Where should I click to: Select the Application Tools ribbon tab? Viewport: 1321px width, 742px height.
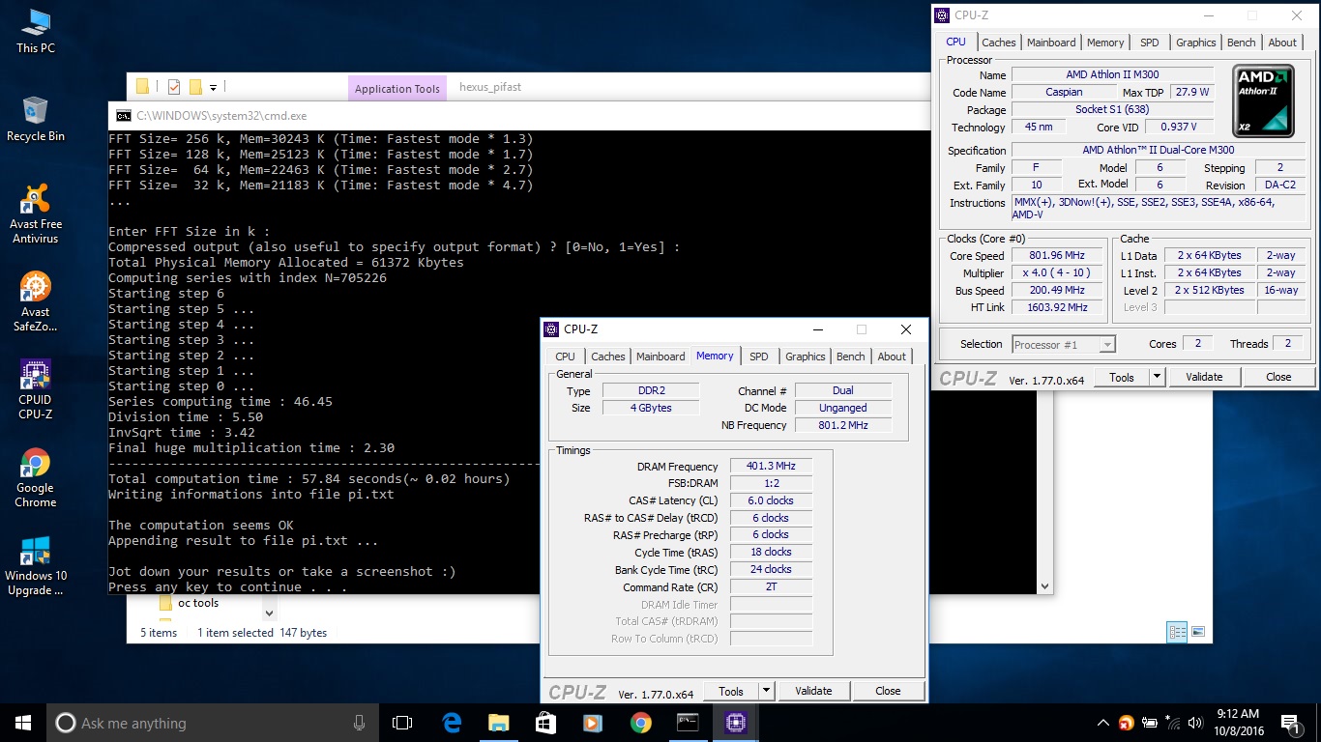pos(397,88)
